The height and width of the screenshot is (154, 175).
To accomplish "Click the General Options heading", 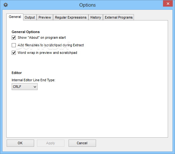I will (x=26, y=32).
